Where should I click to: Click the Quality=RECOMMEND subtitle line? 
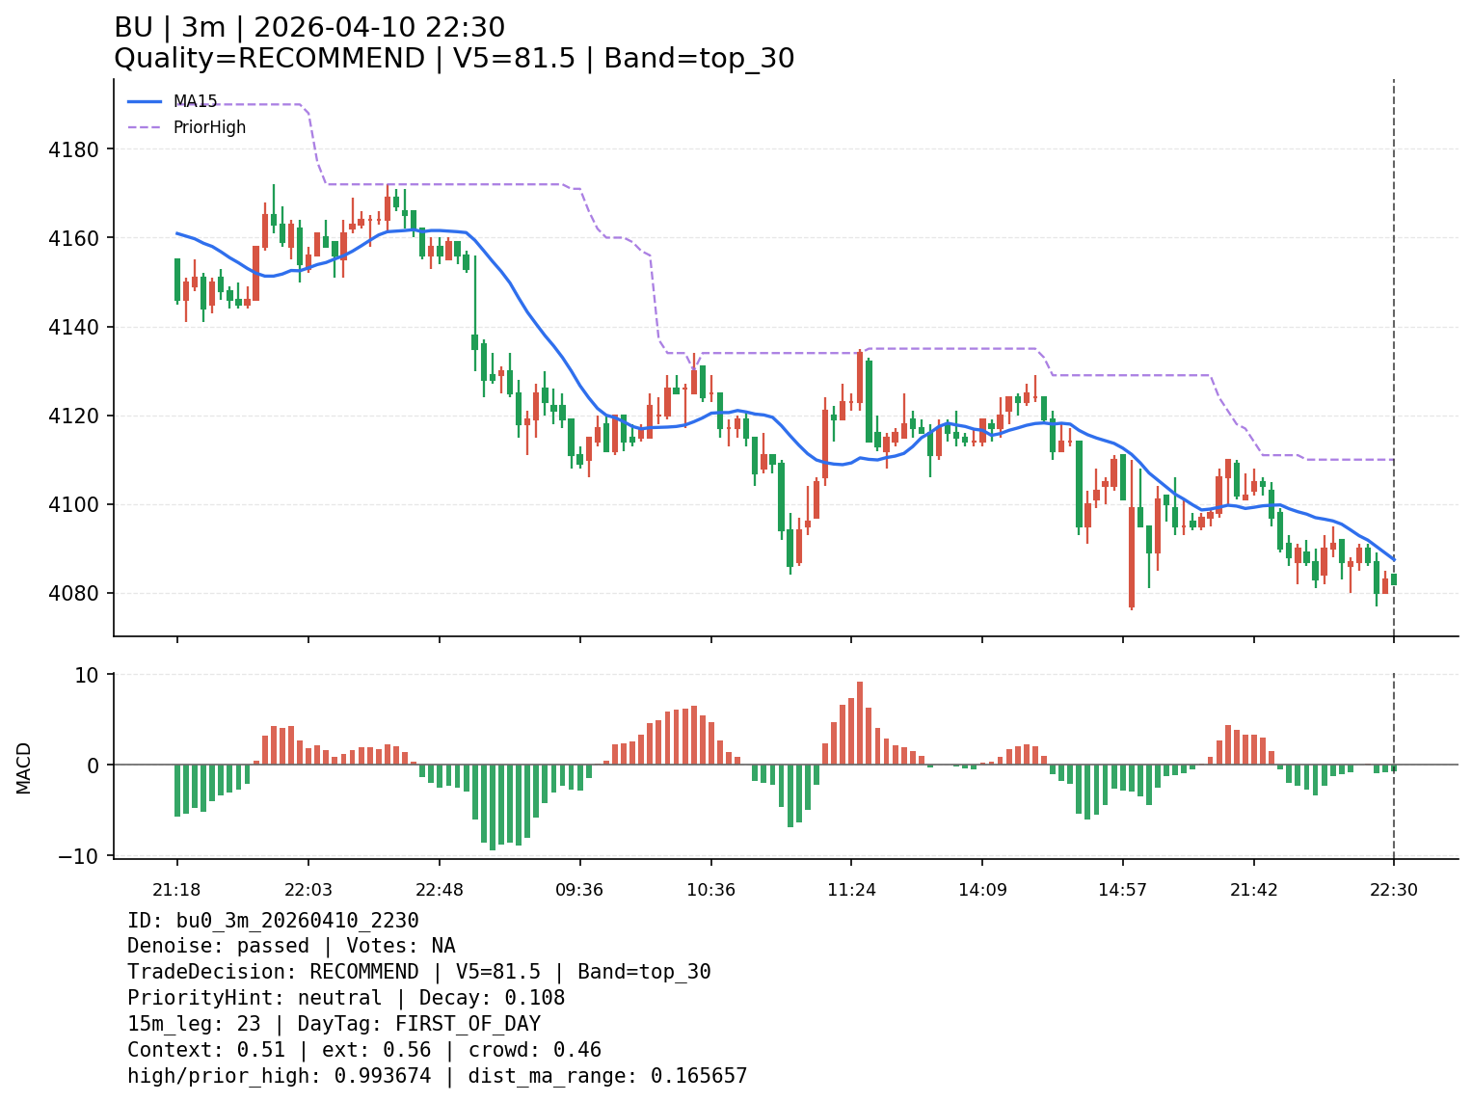pos(454,59)
